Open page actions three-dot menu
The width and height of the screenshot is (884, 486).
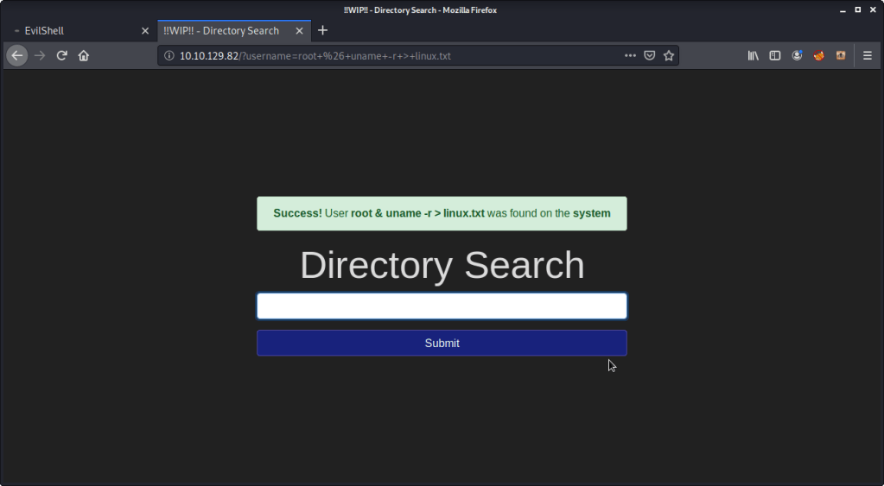click(x=630, y=55)
